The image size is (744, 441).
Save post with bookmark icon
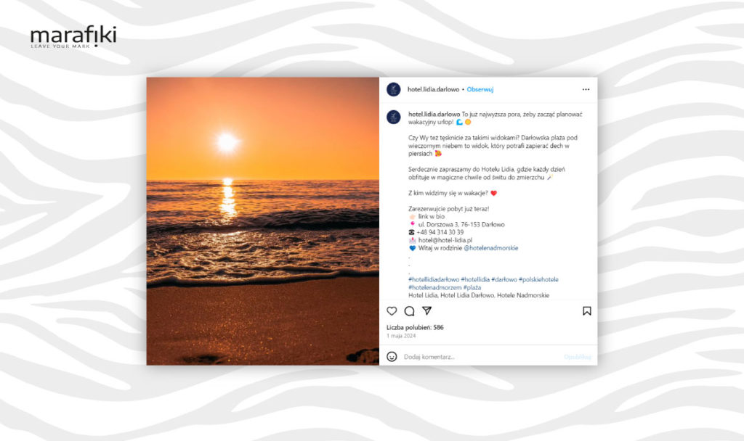[587, 311]
